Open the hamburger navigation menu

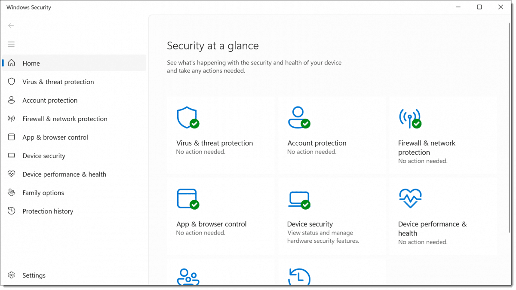point(11,44)
